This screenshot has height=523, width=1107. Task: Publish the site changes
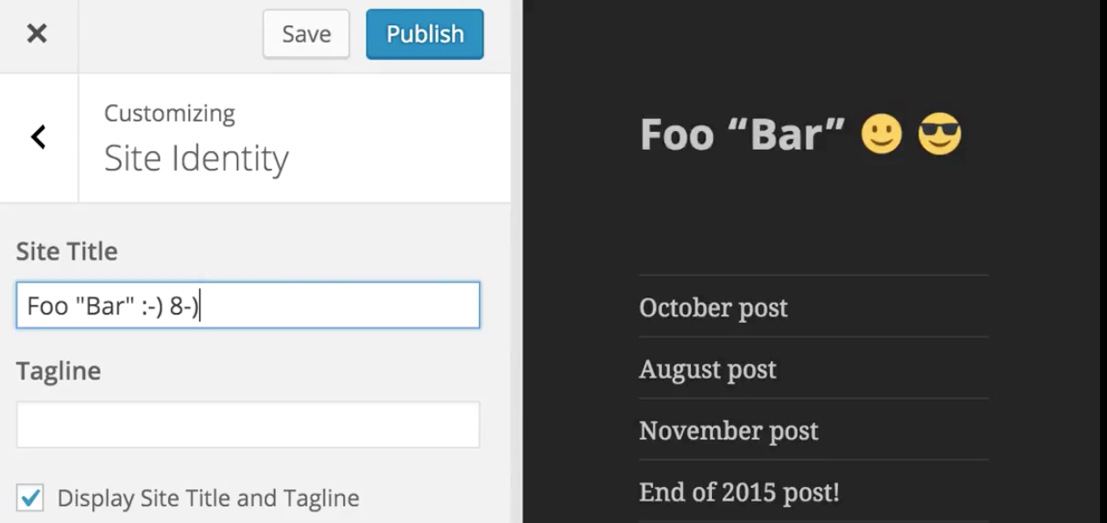pyautogui.click(x=424, y=33)
